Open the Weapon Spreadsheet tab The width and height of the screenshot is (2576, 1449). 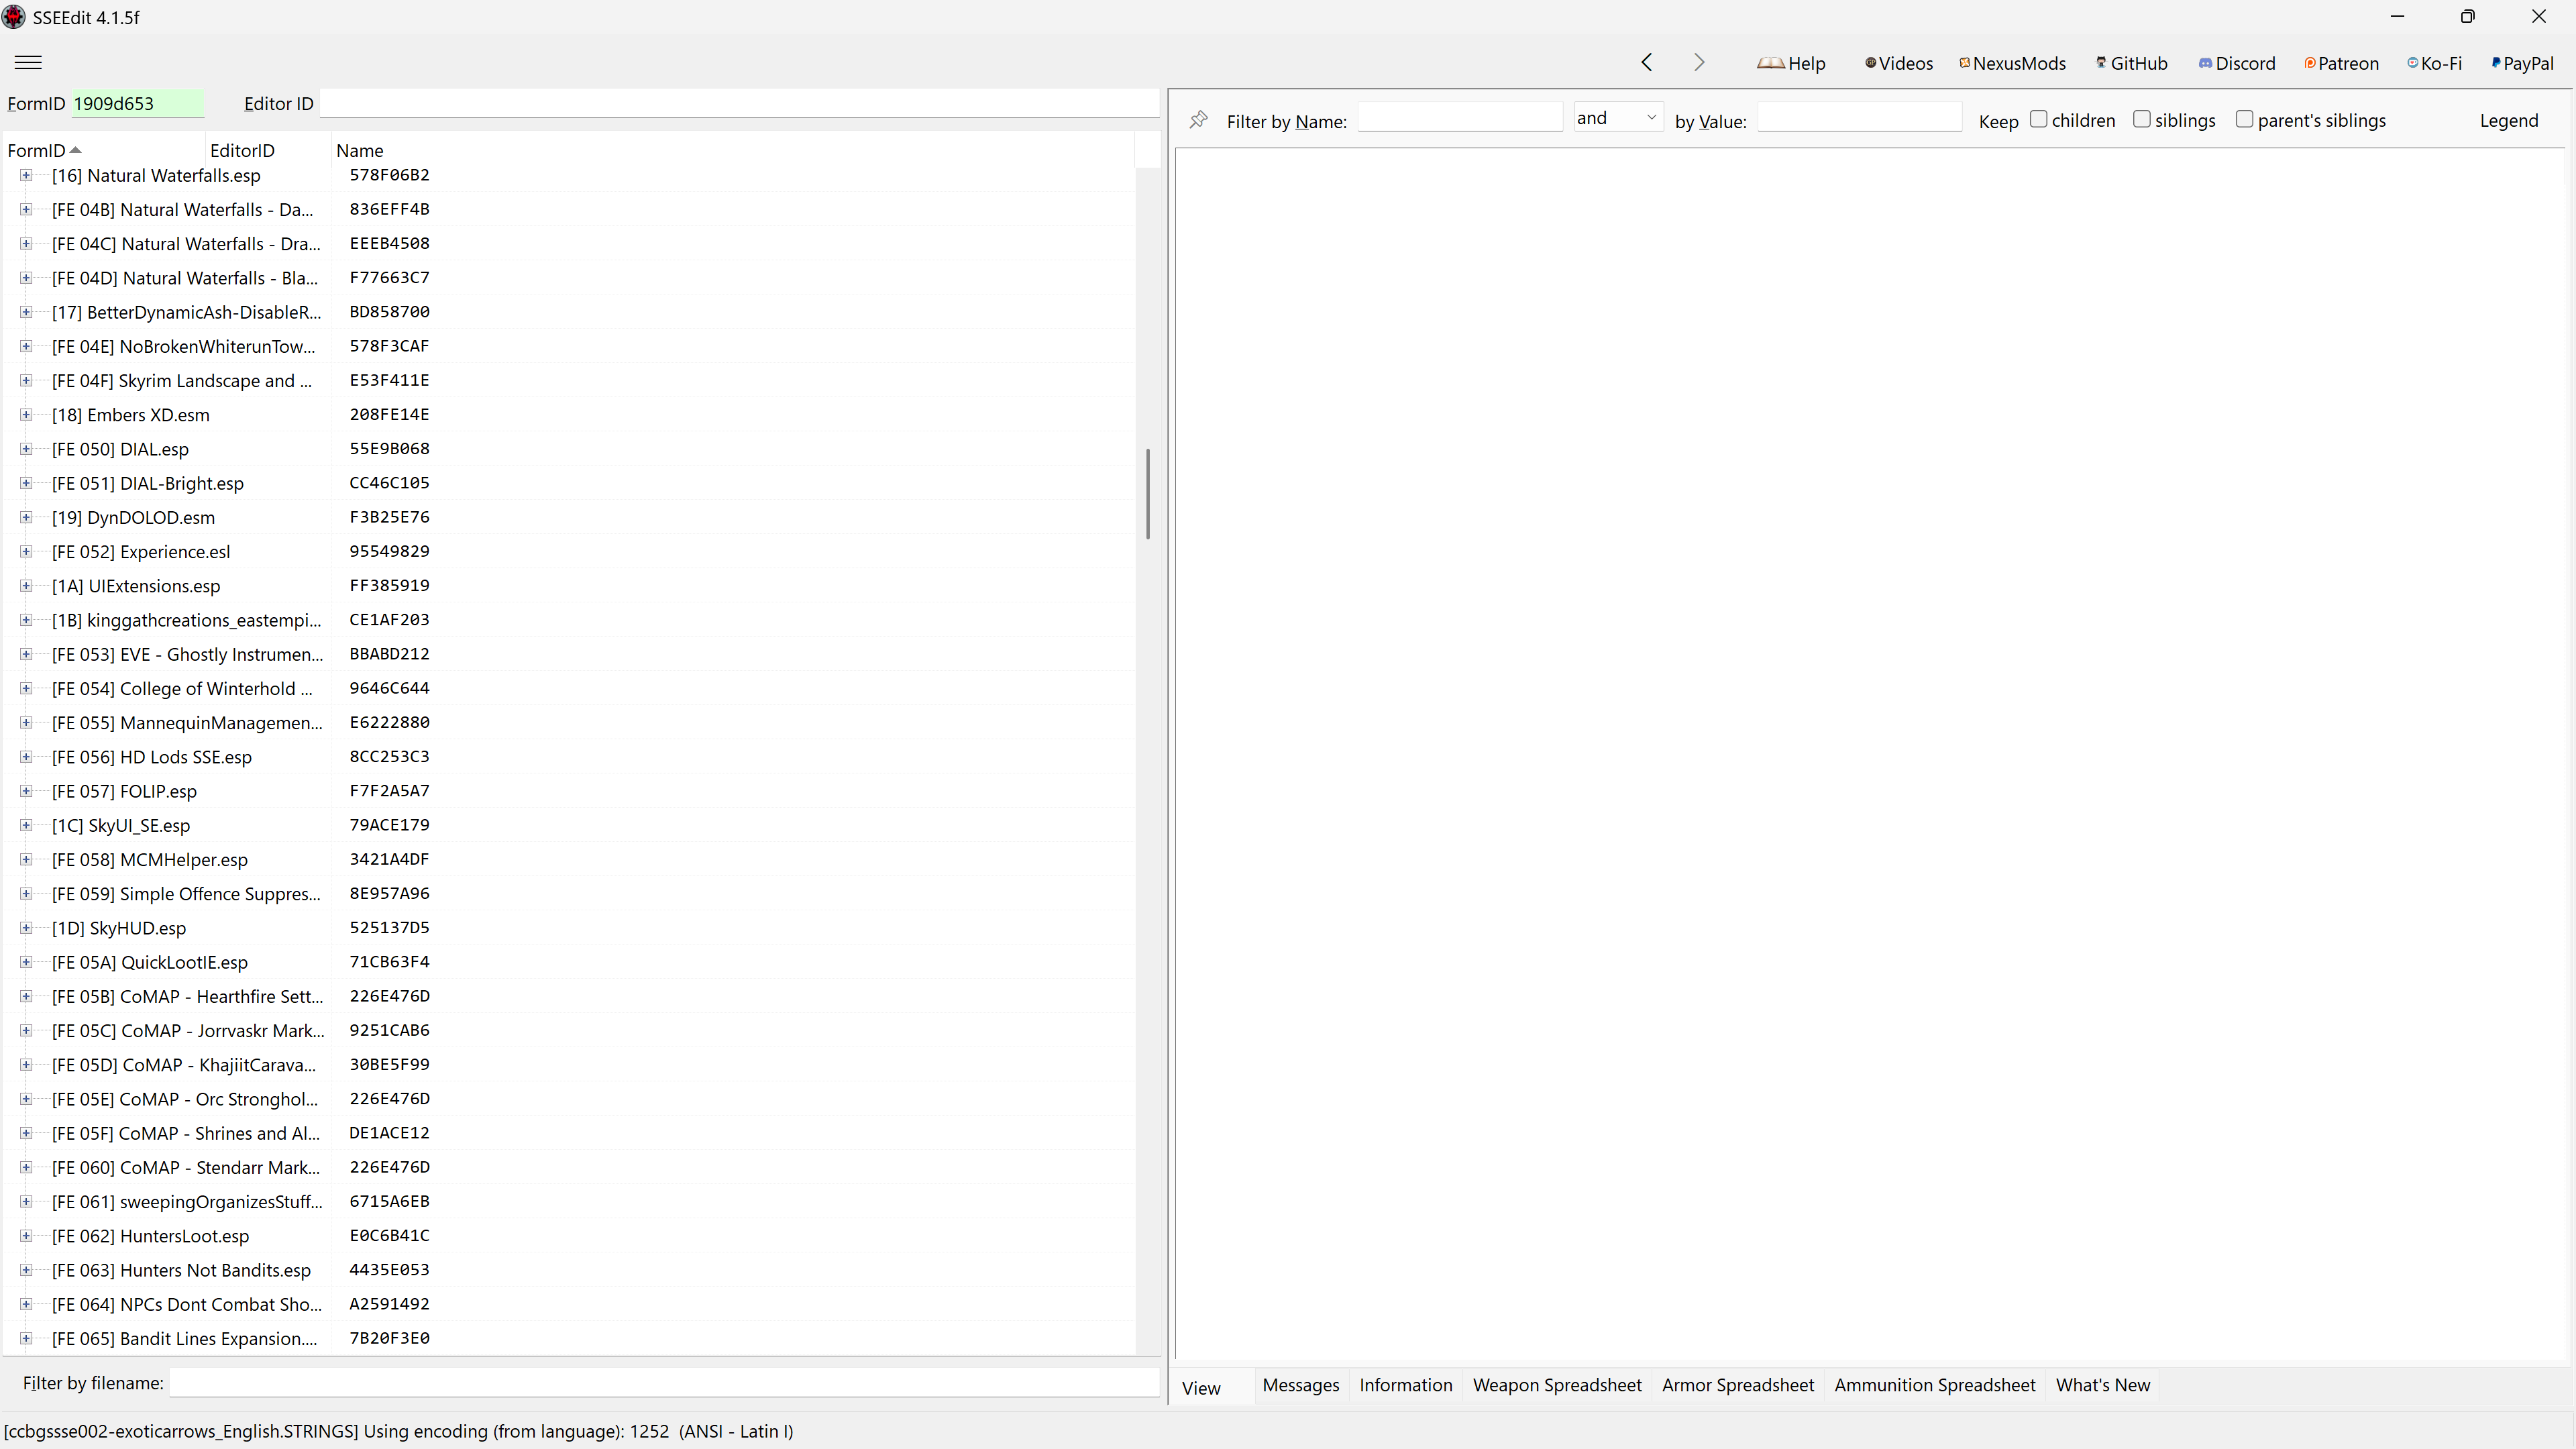[x=1557, y=1385]
